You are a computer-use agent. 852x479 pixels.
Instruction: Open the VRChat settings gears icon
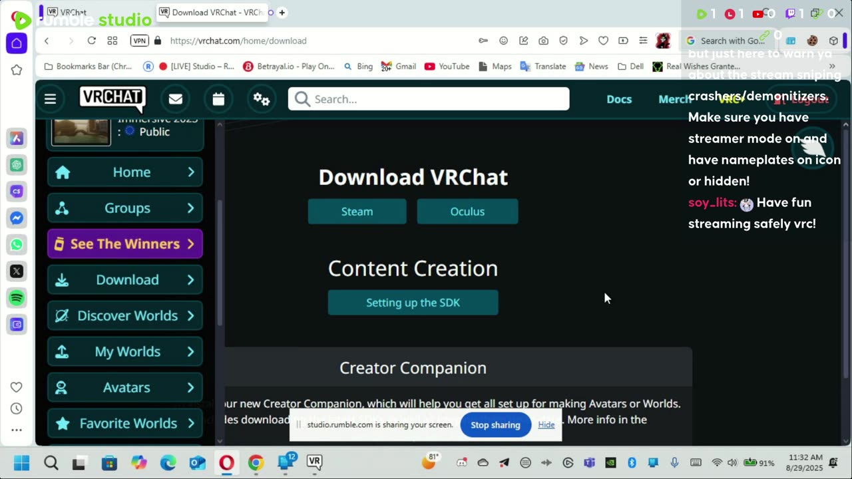[262, 99]
